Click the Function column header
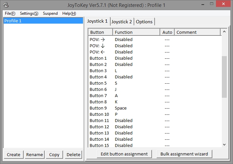This screenshot has width=233, height=164. (x=136, y=32)
